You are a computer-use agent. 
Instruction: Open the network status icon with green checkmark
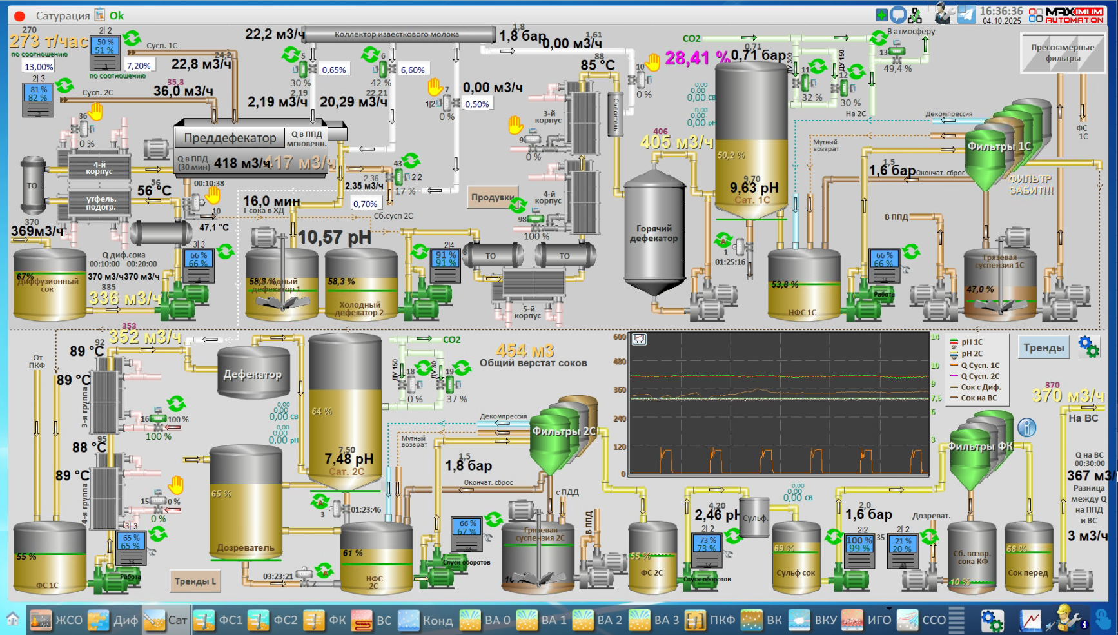[915, 15]
